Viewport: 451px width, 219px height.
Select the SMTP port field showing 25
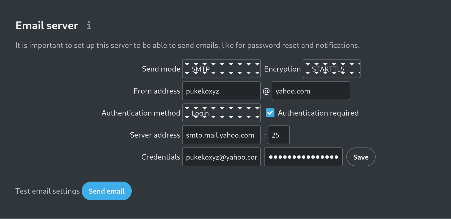click(279, 135)
